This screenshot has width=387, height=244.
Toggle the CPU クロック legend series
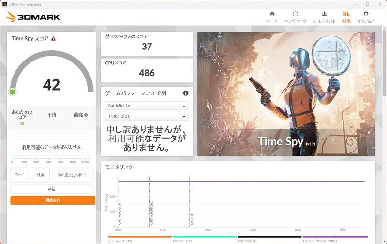pos(335,239)
